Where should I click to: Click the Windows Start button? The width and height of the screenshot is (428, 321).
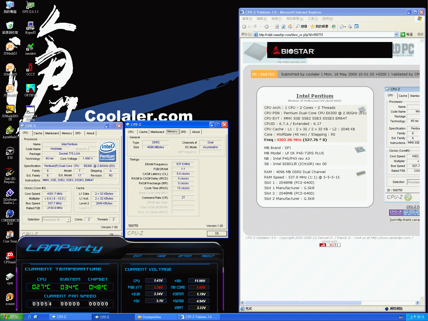pyautogui.click(x=12, y=317)
